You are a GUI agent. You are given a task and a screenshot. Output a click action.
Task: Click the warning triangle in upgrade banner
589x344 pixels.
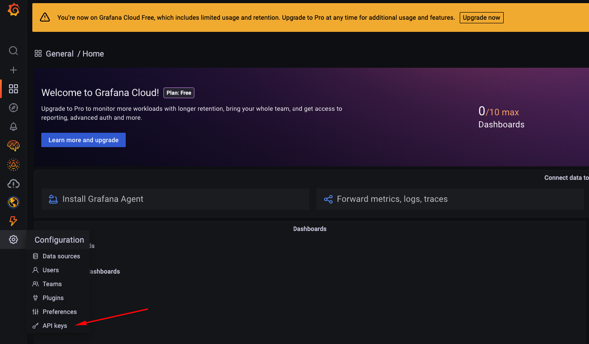(45, 17)
